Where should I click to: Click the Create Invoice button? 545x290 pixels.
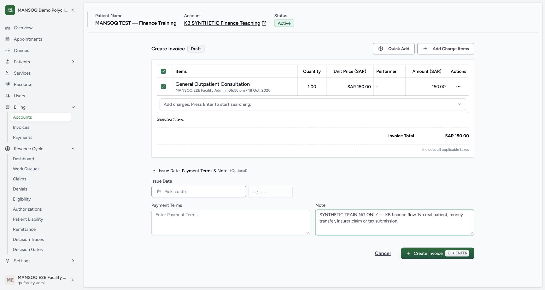(x=437, y=253)
